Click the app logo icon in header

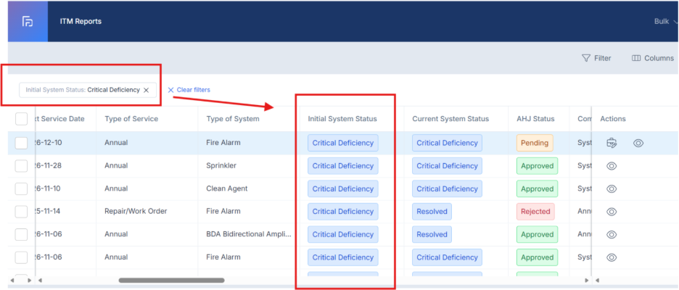pyautogui.click(x=27, y=21)
